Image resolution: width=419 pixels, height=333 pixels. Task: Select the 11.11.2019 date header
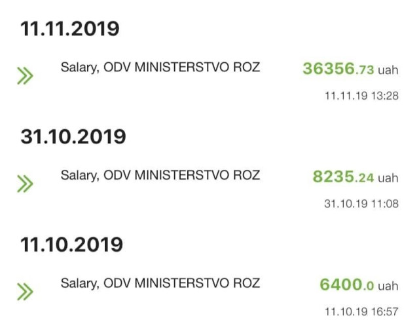[x=70, y=29]
